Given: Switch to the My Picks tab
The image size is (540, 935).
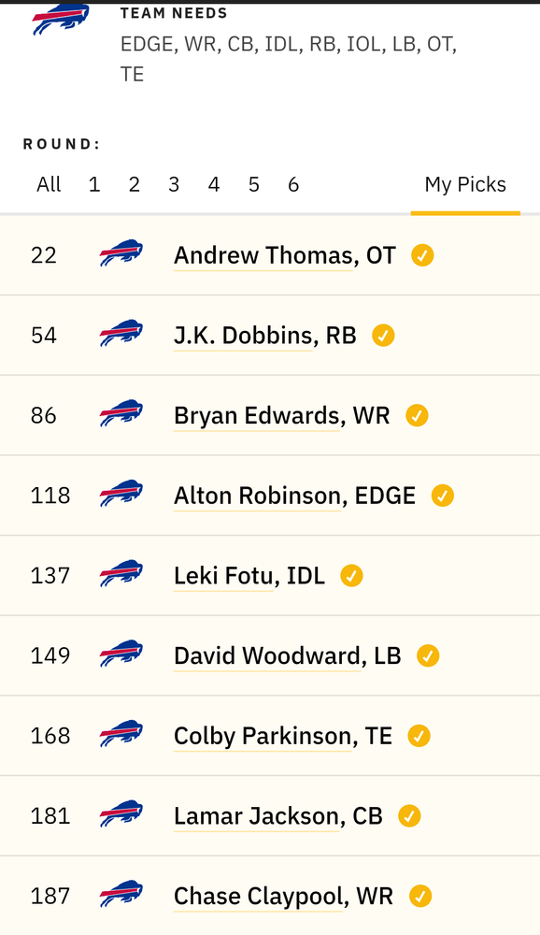Looking at the screenshot, I should click(465, 185).
